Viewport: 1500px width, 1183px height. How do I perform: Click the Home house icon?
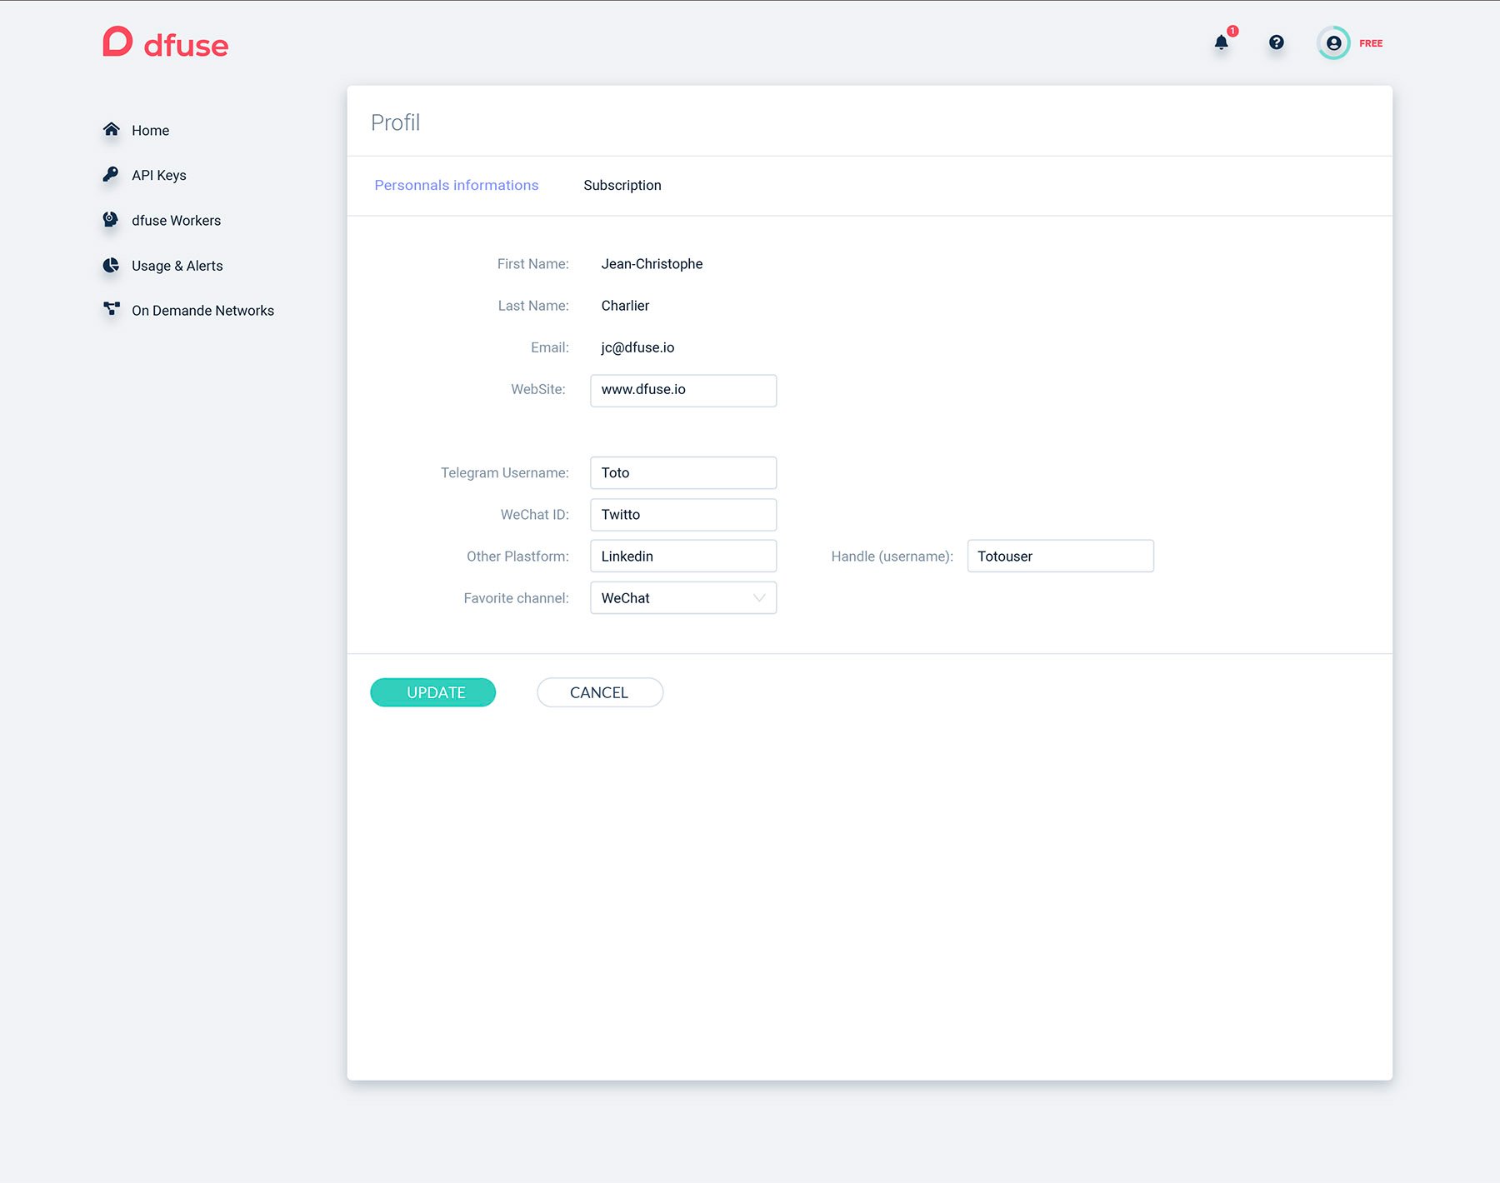coord(112,129)
